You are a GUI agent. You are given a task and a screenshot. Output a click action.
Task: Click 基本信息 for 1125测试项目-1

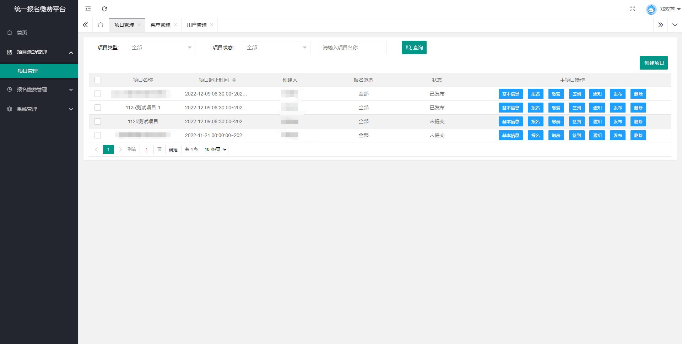tap(511, 108)
